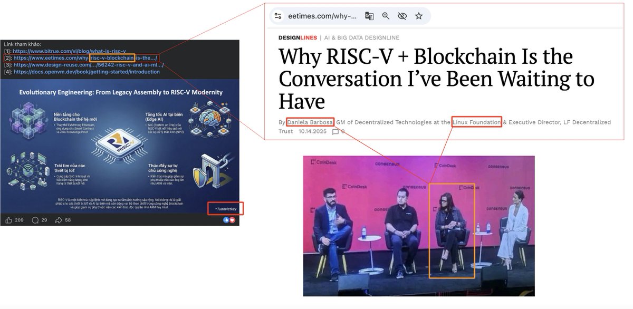
Task: Click the crossed-out eye icon in address bar
Action: coord(402,16)
